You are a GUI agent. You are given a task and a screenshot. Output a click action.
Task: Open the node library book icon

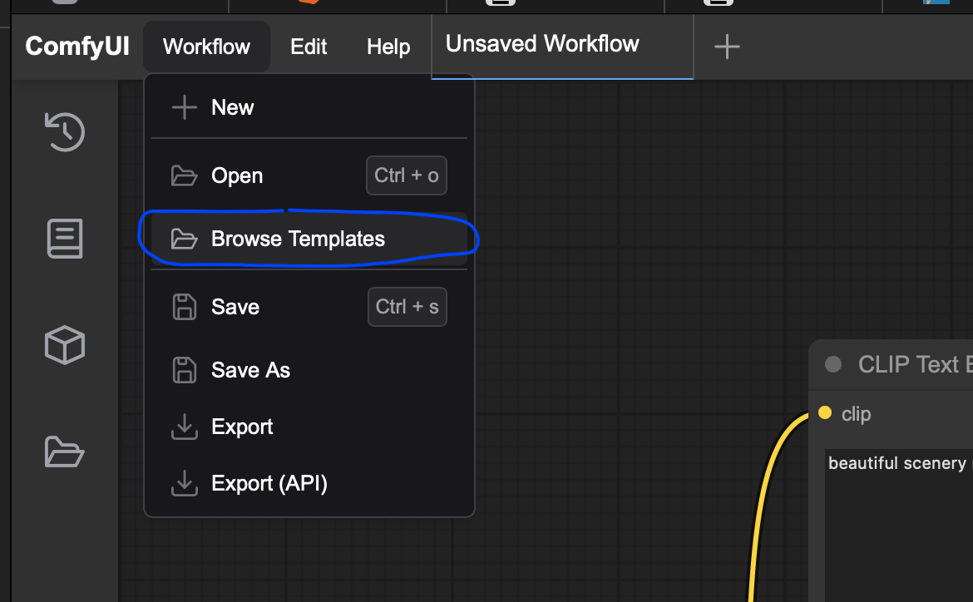pyautogui.click(x=65, y=239)
